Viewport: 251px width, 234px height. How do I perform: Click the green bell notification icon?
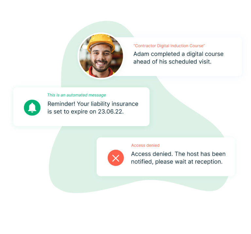[x=32, y=108]
